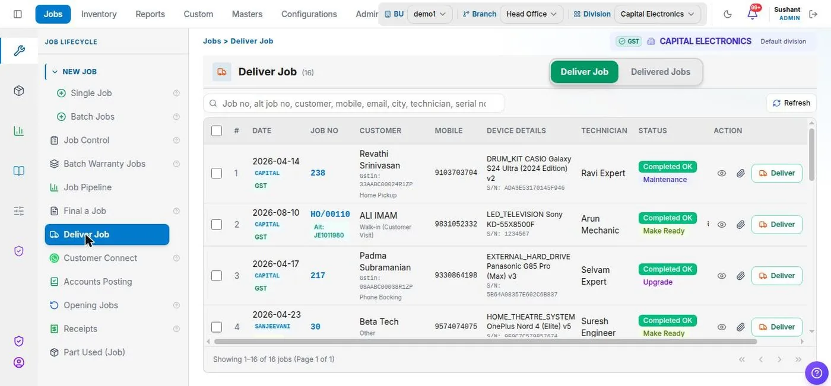Open help icon next to Receipts

tap(176, 329)
